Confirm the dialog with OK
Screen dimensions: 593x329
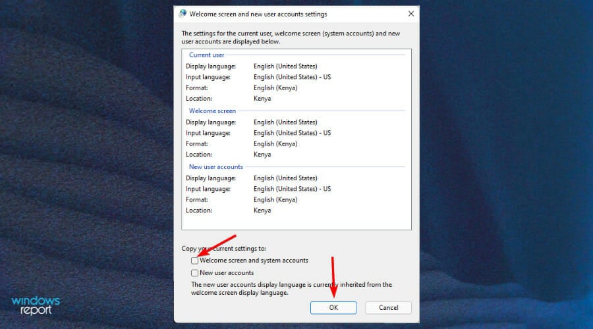coord(333,307)
